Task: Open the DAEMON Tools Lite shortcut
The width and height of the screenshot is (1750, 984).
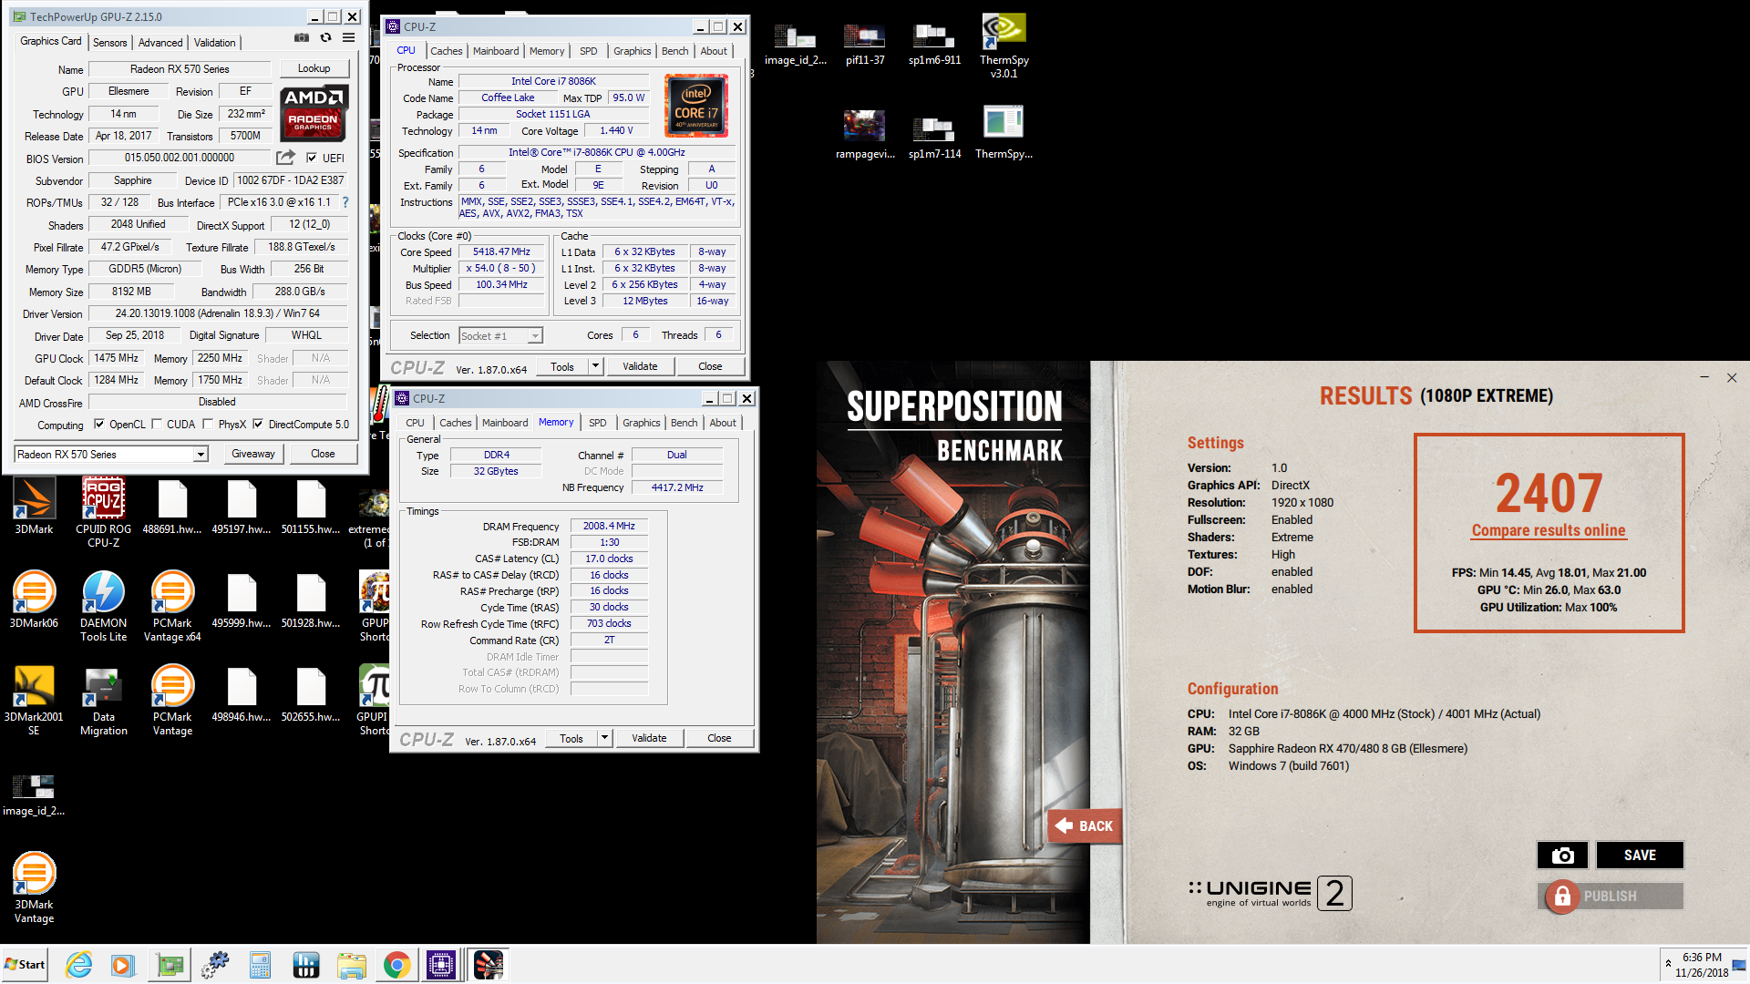Action: click(x=103, y=607)
